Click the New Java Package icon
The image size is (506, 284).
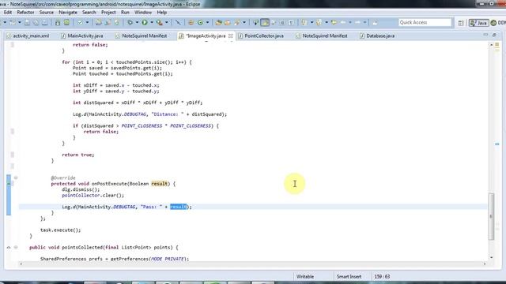tap(191, 23)
